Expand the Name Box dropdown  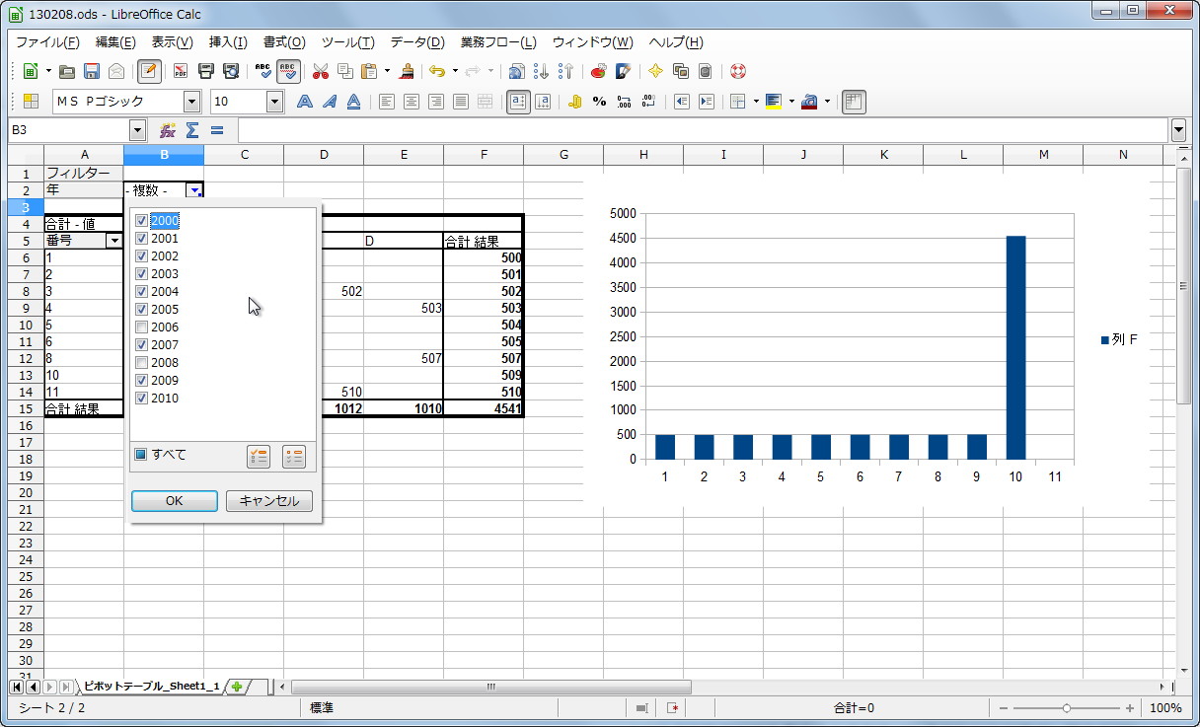tap(137, 130)
